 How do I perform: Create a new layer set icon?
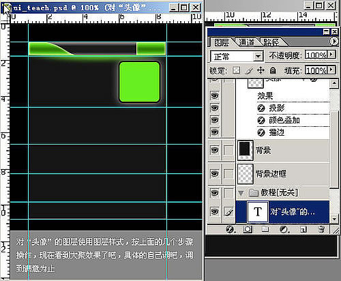click(265, 230)
